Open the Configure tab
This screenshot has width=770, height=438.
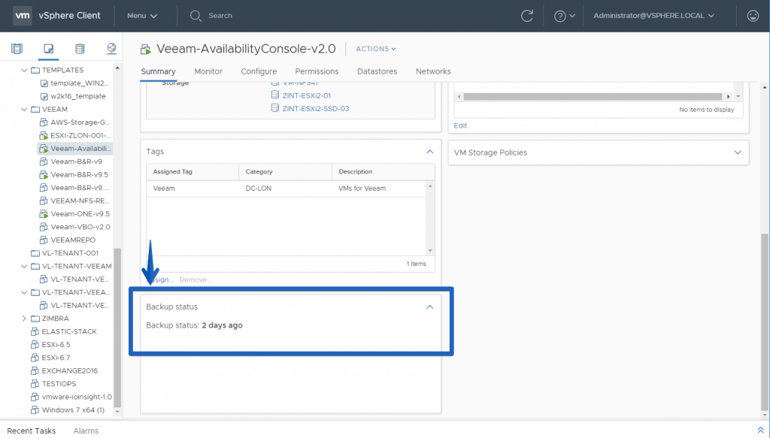point(259,71)
